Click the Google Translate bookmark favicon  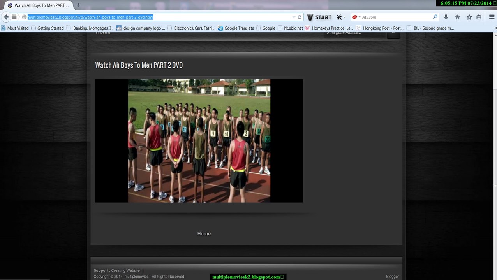[x=220, y=28]
